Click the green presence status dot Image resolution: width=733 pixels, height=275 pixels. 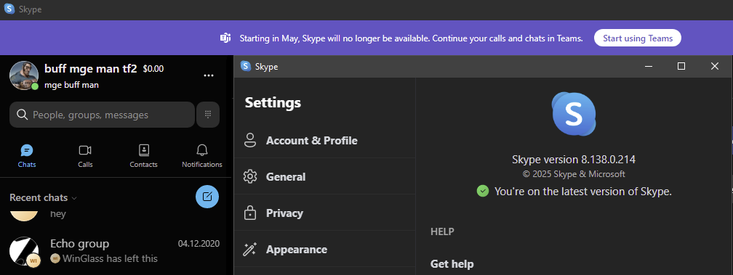(x=35, y=86)
